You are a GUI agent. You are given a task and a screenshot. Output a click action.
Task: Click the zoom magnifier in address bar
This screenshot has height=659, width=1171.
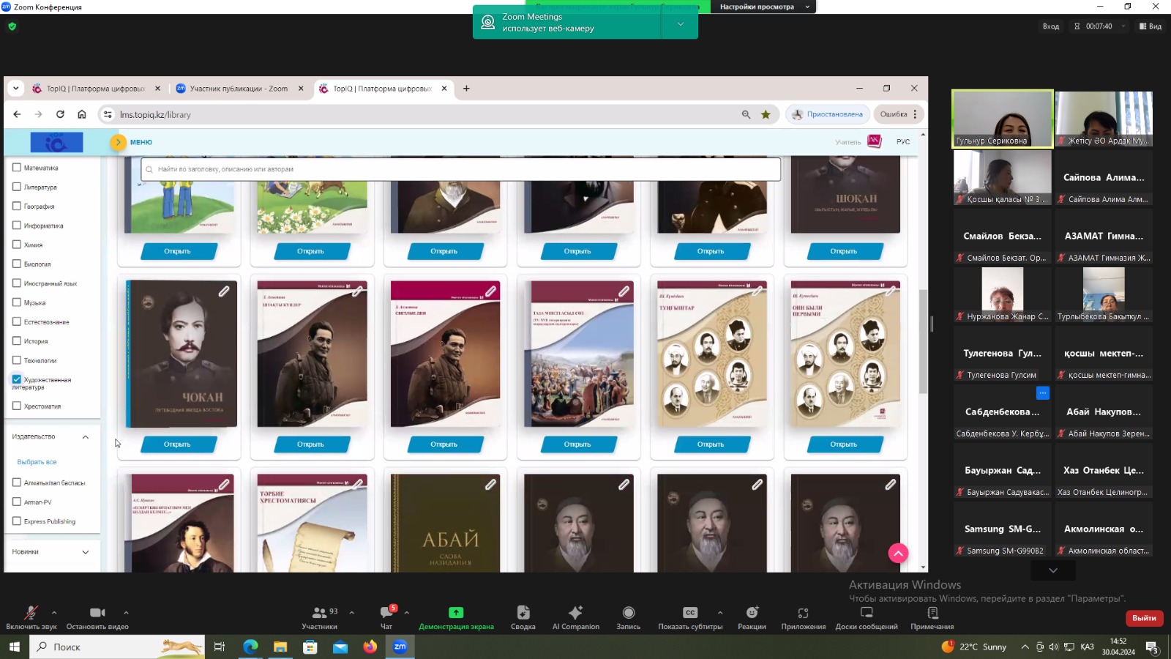point(746,114)
